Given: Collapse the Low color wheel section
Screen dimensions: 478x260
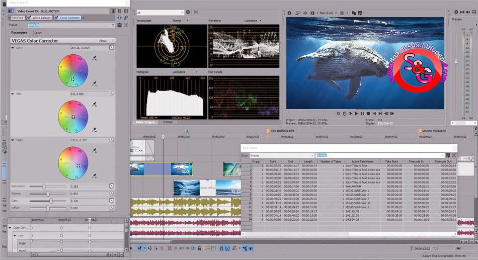Looking at the screenshot, I should pyautogui.click(x=13, y=48).
